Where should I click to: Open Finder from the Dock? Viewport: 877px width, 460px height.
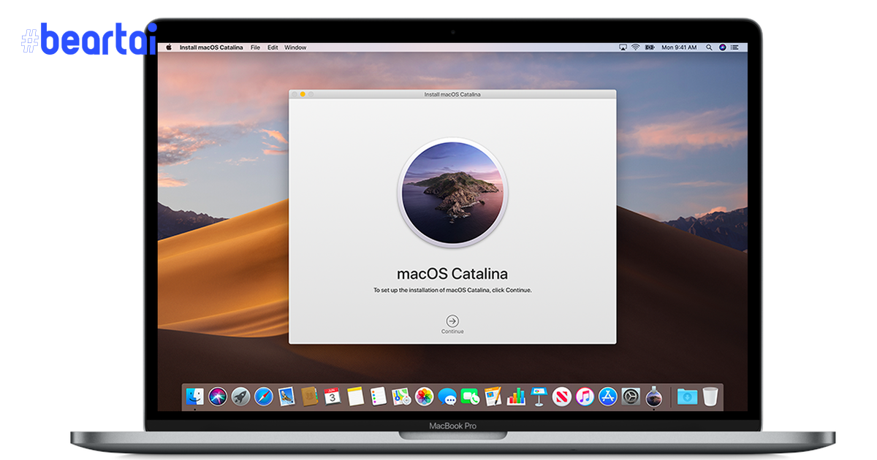coord(195,396)
